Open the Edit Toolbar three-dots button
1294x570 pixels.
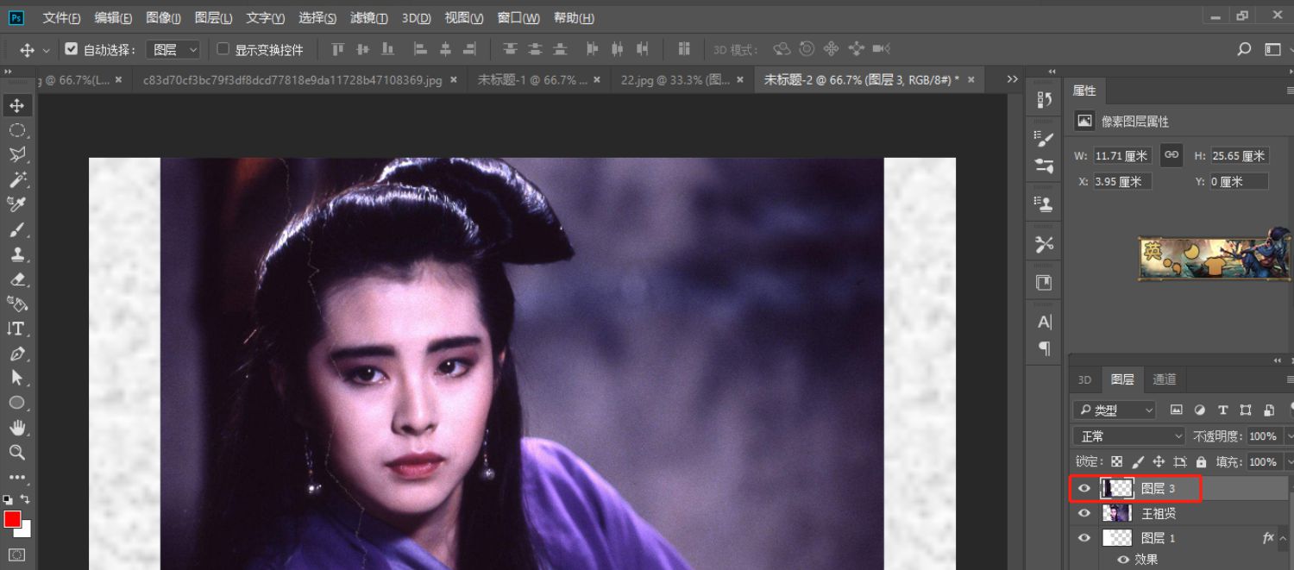click(16, 477)
